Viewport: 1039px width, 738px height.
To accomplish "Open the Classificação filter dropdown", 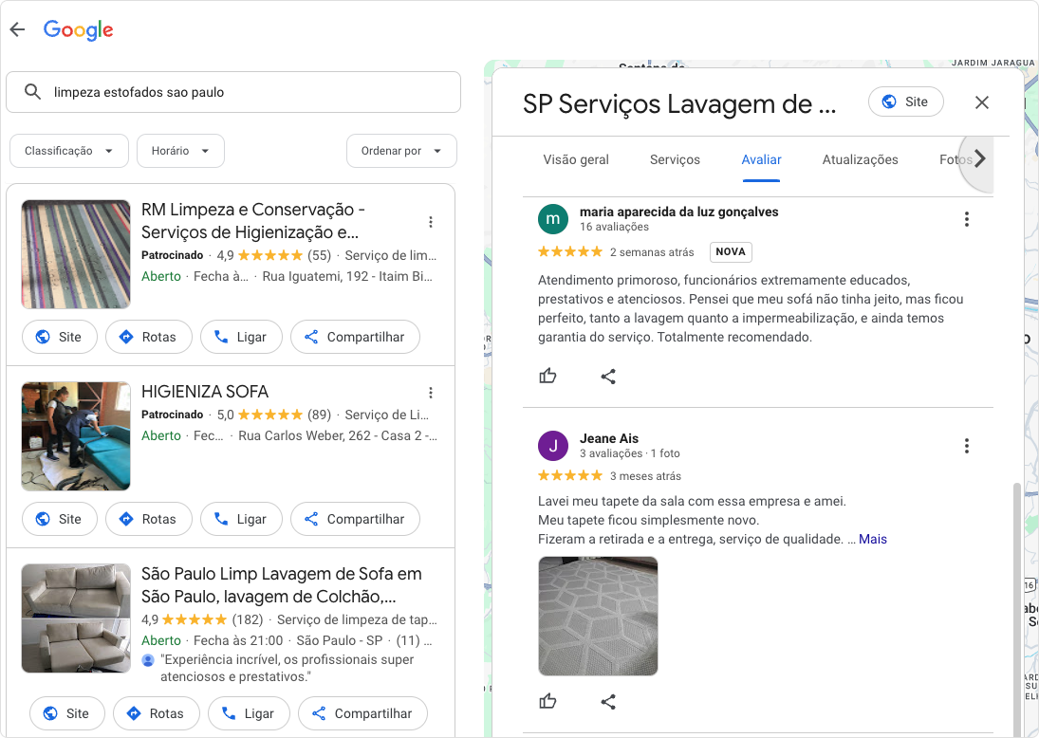I will (68, 150).
